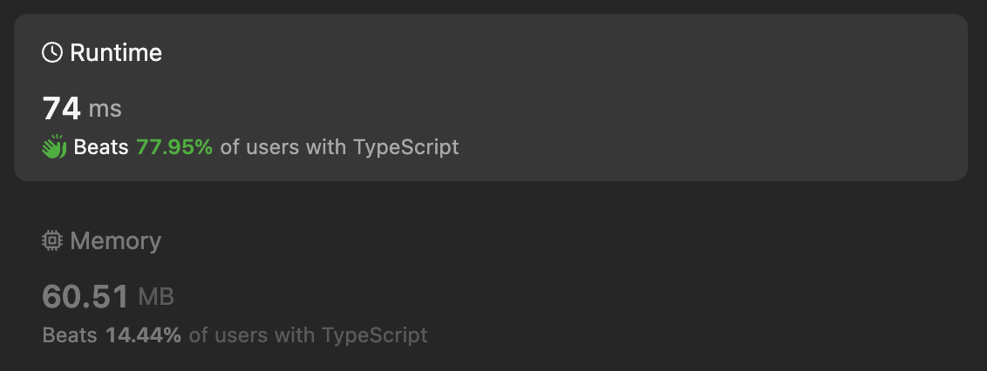Select the Runtime heading label

click(116, 53)
